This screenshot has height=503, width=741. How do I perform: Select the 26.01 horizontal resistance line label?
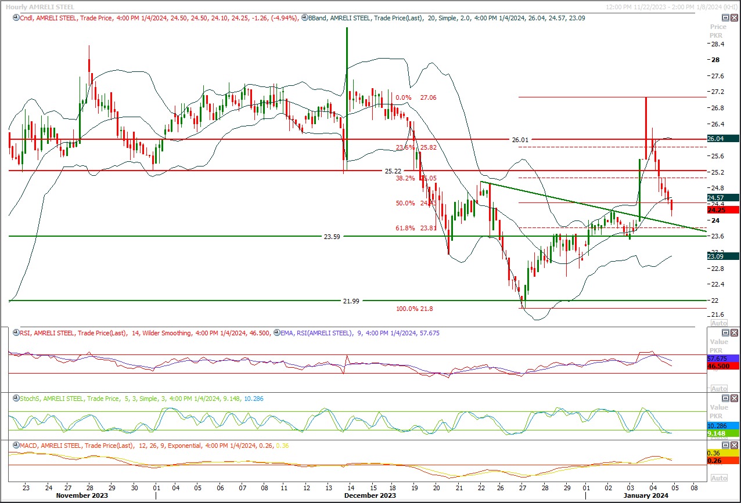coord(520,140)
